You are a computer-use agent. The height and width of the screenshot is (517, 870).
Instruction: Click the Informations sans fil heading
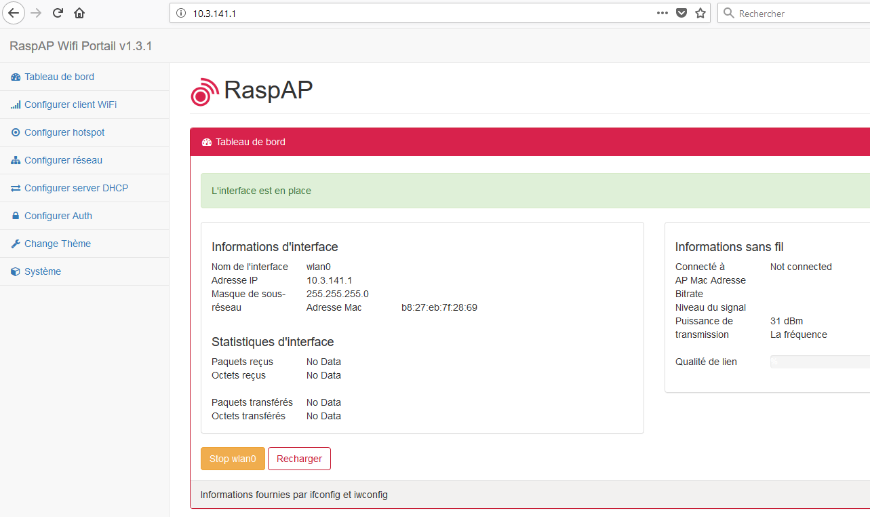[730, 247]
